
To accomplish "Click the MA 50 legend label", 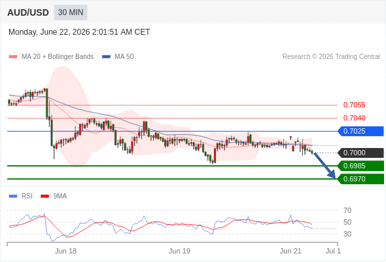I will coord(124,57).
